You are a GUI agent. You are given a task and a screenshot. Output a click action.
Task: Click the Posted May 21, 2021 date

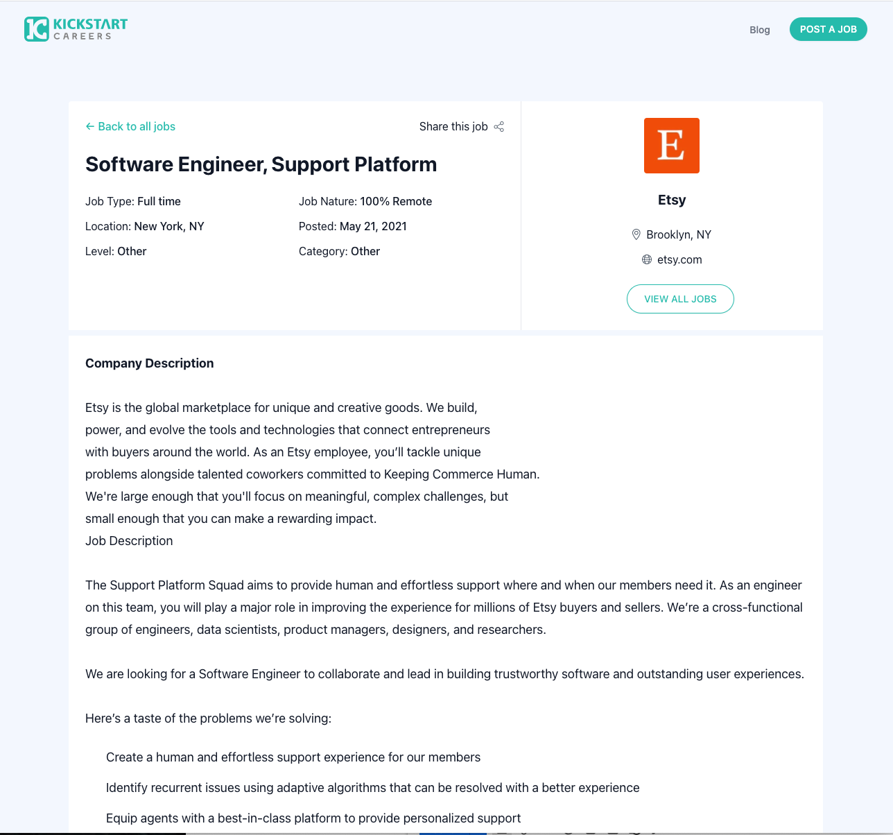373,226
